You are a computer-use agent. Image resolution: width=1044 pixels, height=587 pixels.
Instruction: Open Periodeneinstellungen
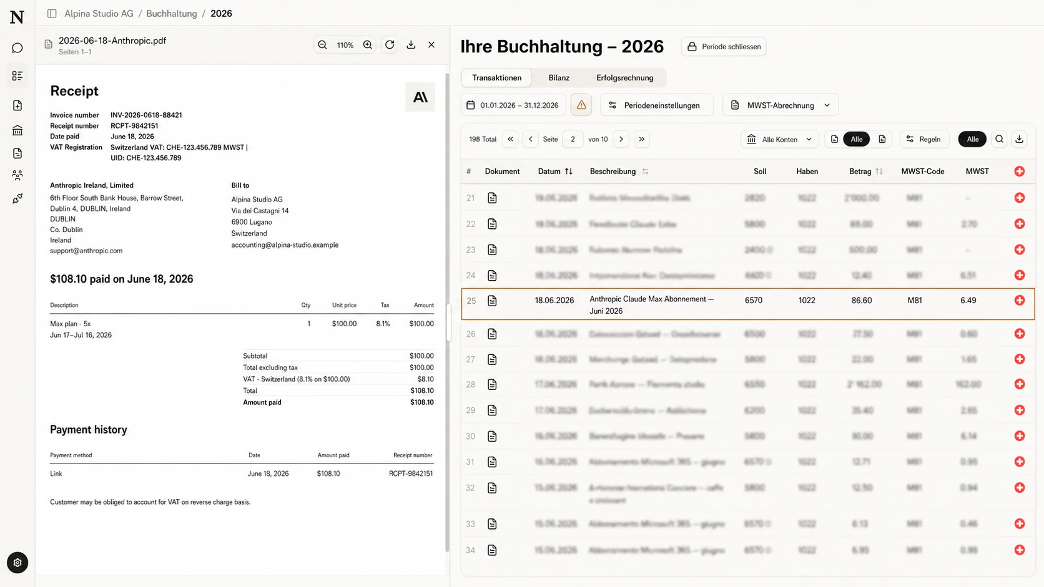click(657, 105)
